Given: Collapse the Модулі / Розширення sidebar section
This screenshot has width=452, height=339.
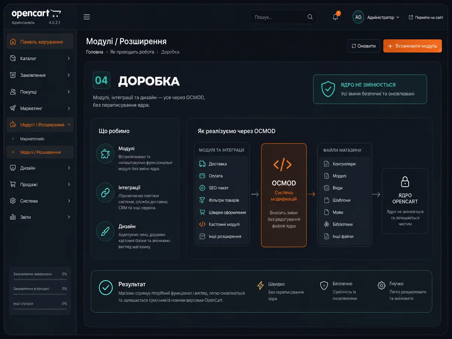Looking at the screenshot, I should [40, 125].
